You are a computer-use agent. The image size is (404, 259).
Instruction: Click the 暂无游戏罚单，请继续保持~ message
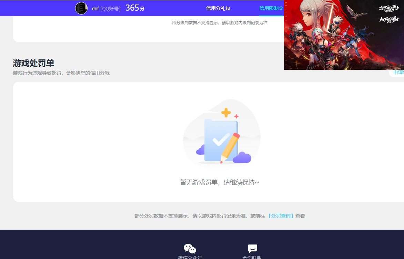[x=220, y=182]
